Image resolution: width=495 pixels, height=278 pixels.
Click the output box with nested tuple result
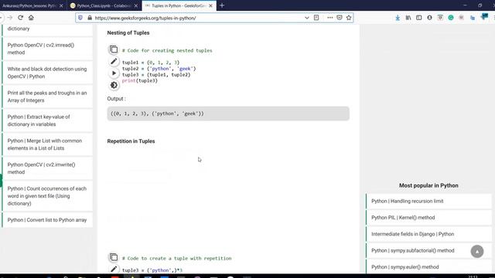coord(228,114)
